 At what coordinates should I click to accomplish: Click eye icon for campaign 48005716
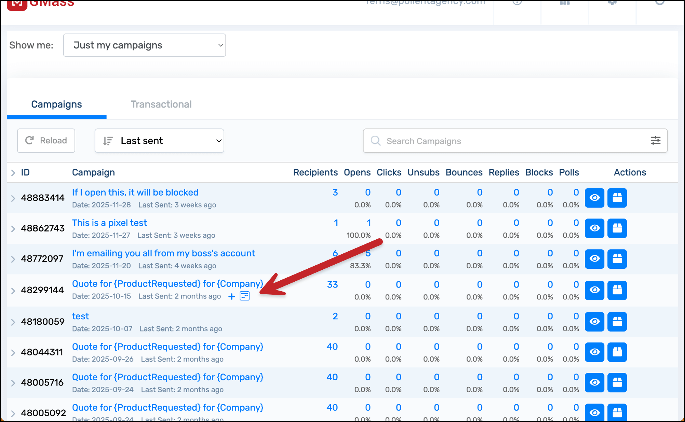[594, 382]
